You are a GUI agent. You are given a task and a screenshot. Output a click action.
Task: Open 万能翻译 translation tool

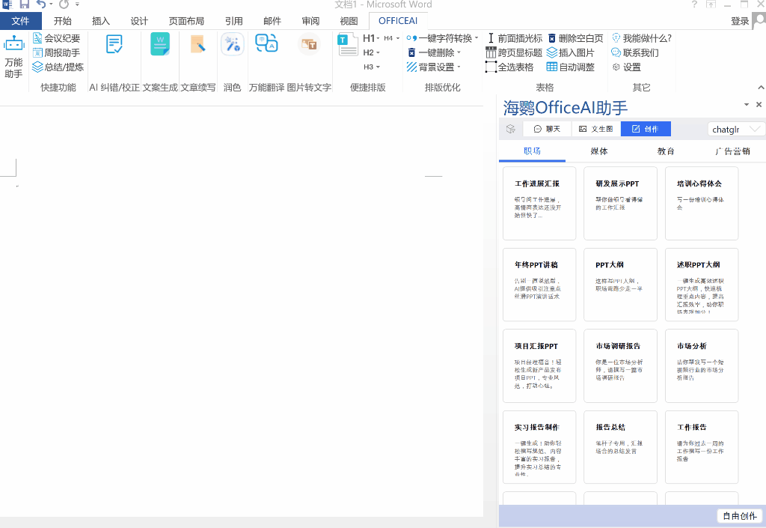tap(266, 54)
